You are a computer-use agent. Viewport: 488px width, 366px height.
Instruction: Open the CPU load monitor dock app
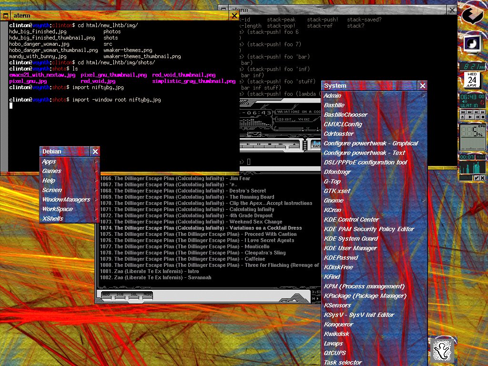pos(472,137)
